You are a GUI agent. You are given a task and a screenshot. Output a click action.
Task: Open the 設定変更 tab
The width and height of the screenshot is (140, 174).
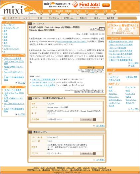pyautogui.click(x=110, y=18)
